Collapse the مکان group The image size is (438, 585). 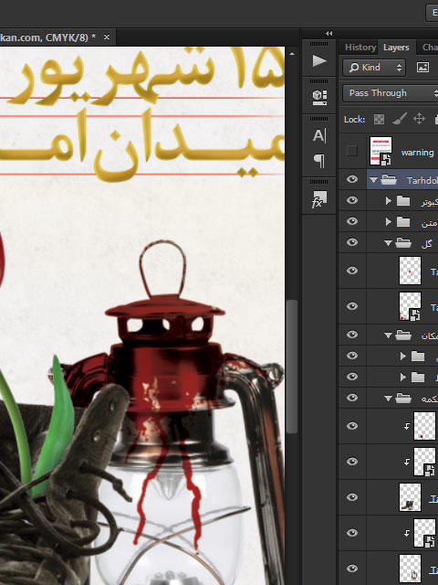[x=388, y=335]
